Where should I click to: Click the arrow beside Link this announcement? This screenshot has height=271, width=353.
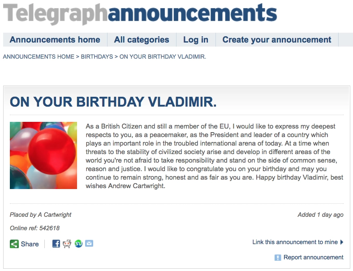(x=342, y=242)
